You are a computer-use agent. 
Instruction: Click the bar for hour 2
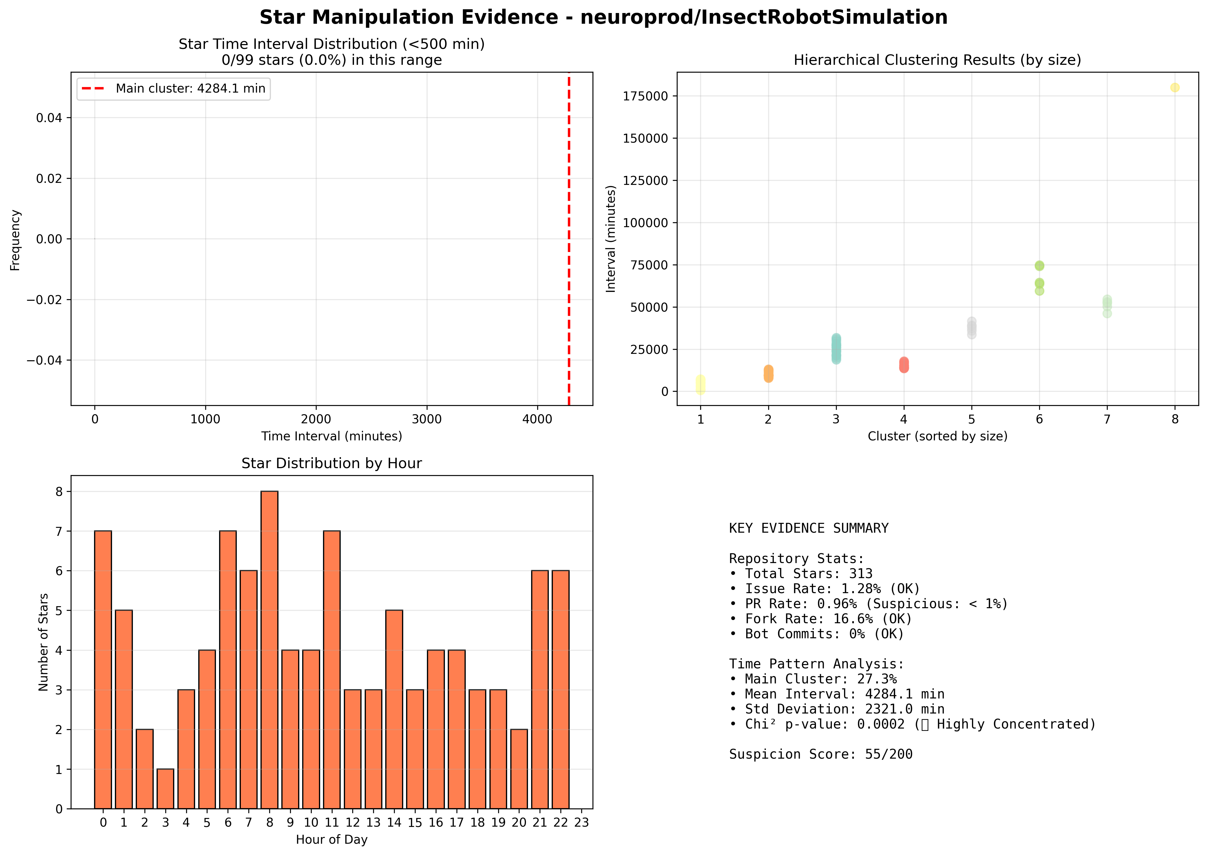point(145,769)
